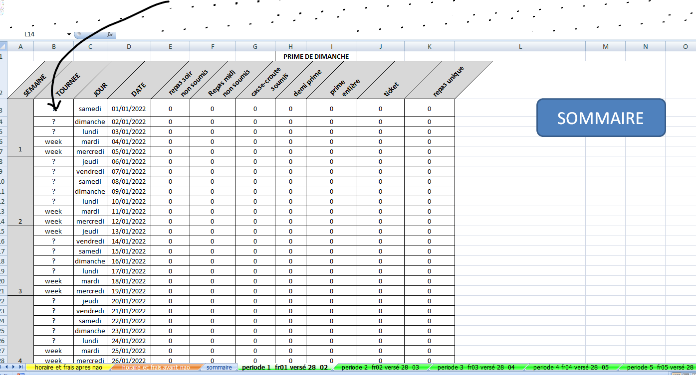Screen dimensions: 696x375
Task: Switch to 'horaire et frais apres nao' tab
Action: 68,368
